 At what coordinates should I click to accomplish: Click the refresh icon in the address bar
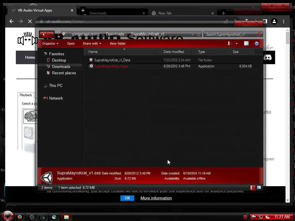click(x=199, y=35)
